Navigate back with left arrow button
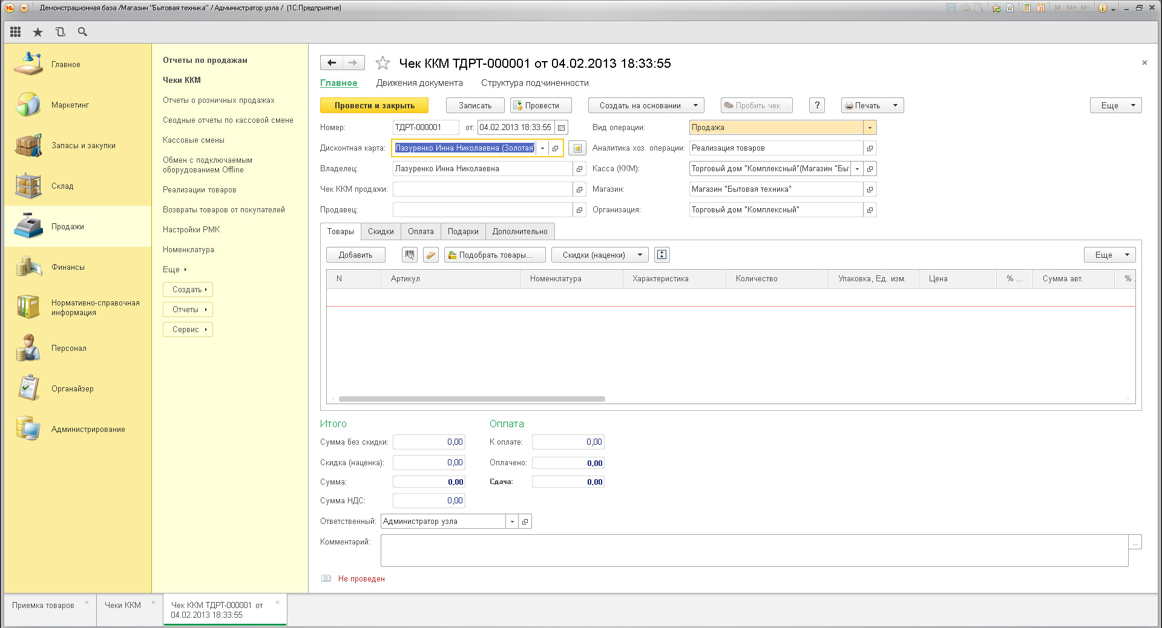The width and height of the screenshot is (1162, 628). pos(331,63)
